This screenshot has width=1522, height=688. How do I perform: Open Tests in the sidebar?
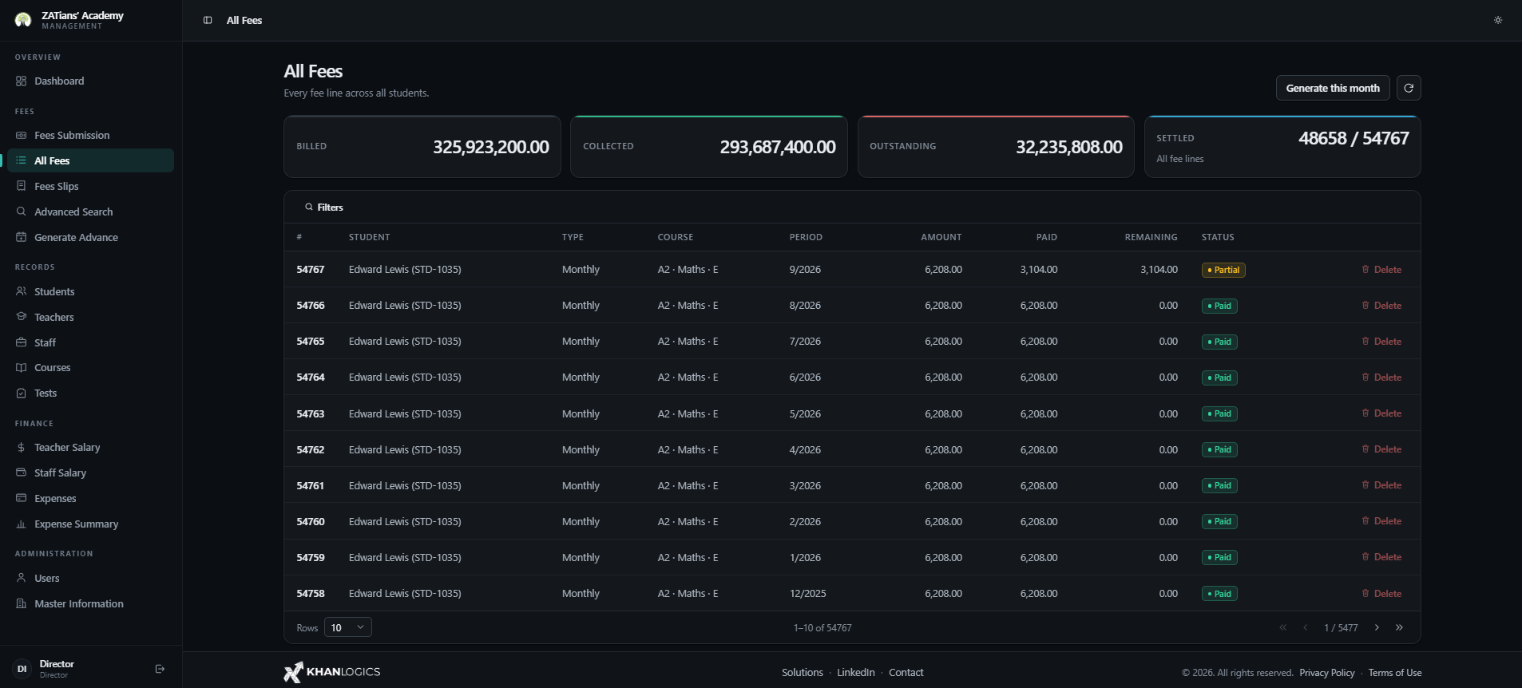90,393
